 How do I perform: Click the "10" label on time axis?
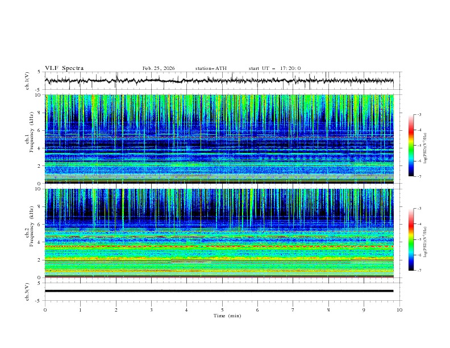point(399,310)
